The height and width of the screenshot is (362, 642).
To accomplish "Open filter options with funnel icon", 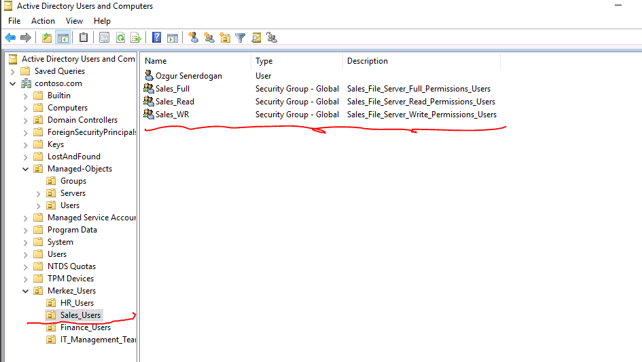I will click(240, 38).
